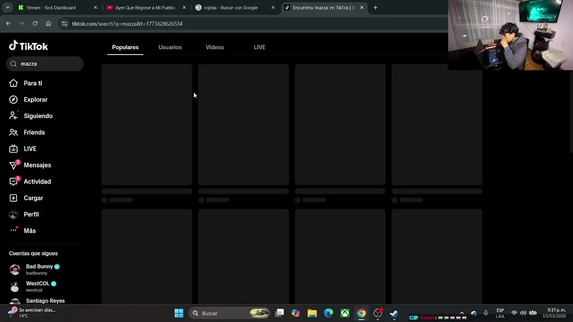Open Siguiendo person icon
The width and height of the screenshot is (573, 322).
pyautogui.click(x=13, y=116)
